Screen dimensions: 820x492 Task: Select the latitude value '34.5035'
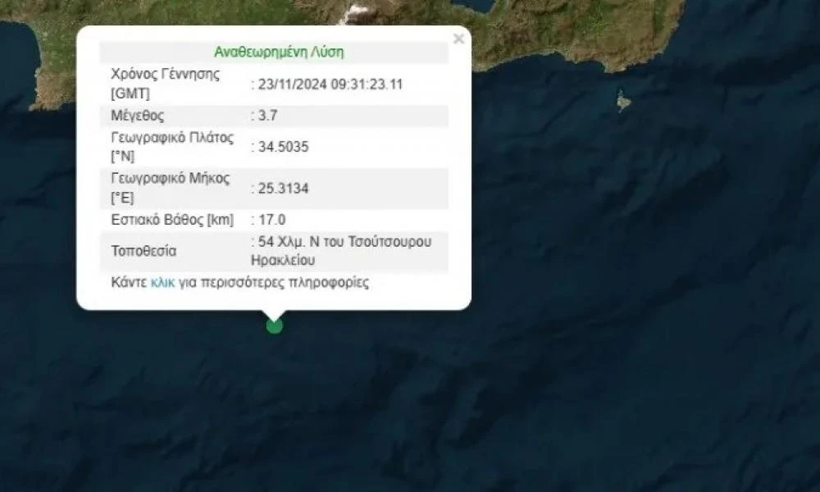tap(284, 147)
